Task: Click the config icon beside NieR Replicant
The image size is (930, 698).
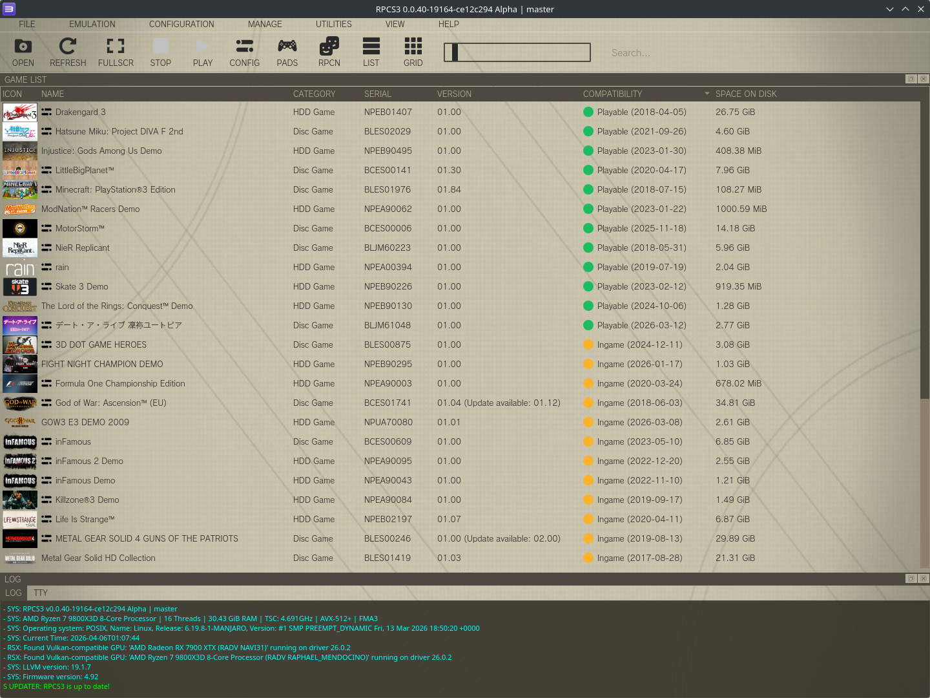Action: (x=46, y=248)
